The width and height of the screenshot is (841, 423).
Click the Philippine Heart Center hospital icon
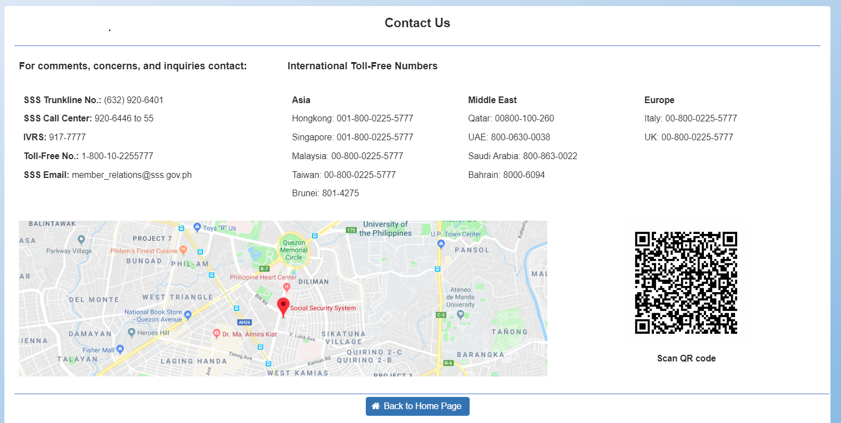tap(287, 287)
